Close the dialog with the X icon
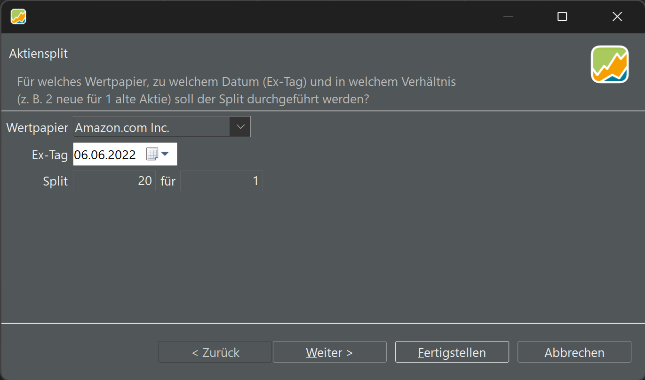Viewport: 645px width, 380px height. coord(617,16)
